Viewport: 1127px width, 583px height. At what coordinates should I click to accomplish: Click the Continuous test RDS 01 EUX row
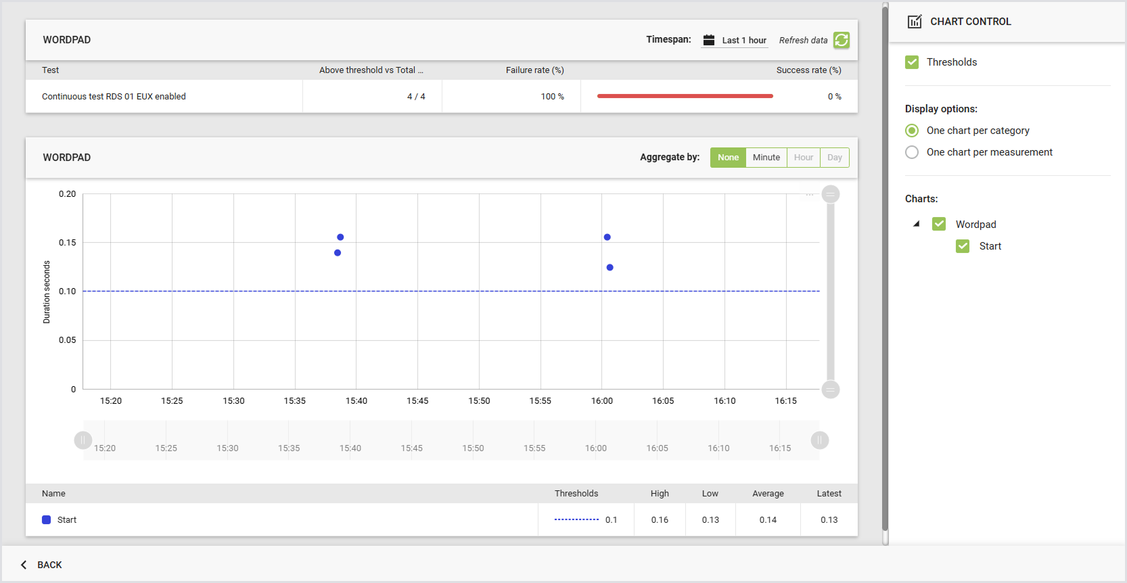pyautogui.click(x=442, y=97)
